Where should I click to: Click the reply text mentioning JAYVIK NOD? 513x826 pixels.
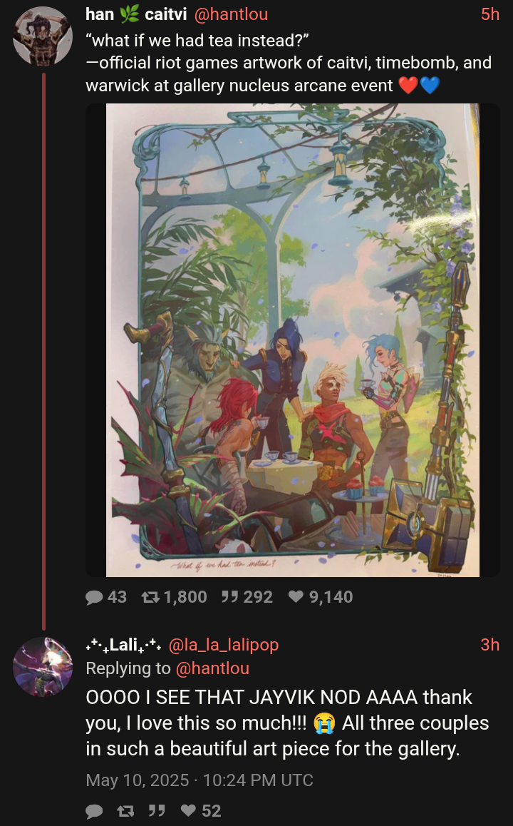coord(287,723)
